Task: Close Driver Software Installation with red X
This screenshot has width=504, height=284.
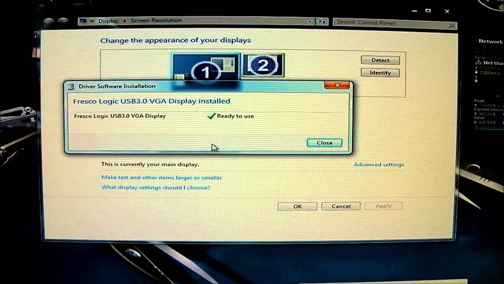Action: point(337,85)
